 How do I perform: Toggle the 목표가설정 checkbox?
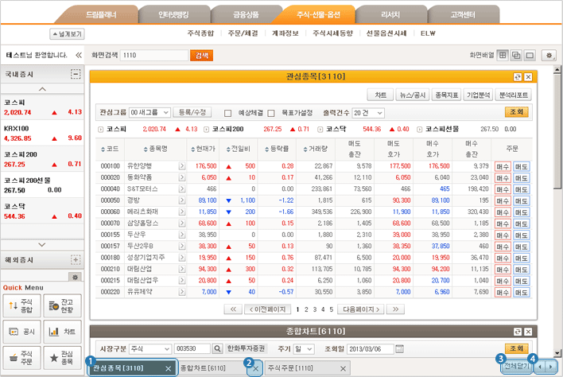(271, 113)
